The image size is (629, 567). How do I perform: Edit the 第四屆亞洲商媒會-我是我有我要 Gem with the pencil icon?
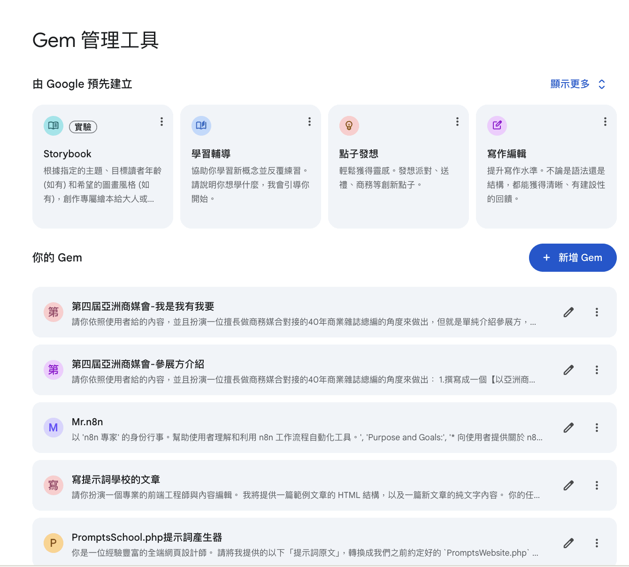pyautogui.click(x=568, y=312)
